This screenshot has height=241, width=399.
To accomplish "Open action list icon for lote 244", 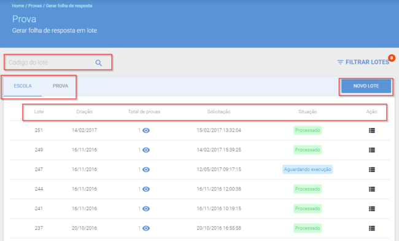I will point(372,189).
